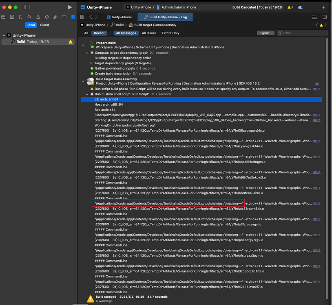Navigate back with the left chevron

tap(91, 17)
